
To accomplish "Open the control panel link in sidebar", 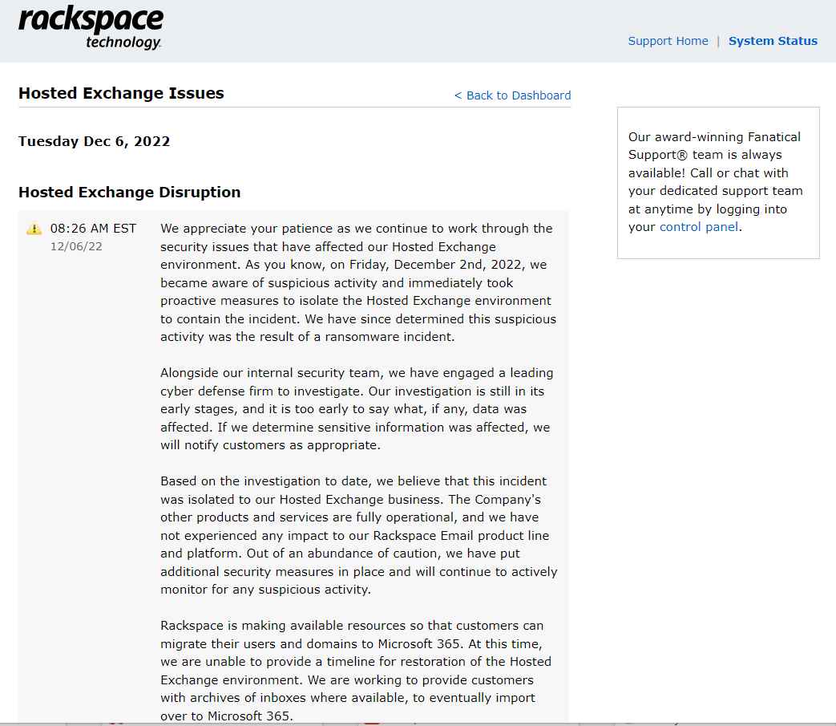I will [x=697, y=227].
